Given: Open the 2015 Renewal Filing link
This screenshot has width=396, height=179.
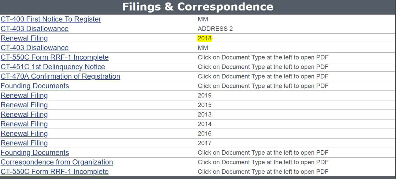Looking at the screenshot, I should (24, 105).
